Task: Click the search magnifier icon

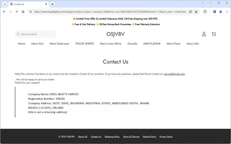Action: pyautogui.click(x=18, y=34)
